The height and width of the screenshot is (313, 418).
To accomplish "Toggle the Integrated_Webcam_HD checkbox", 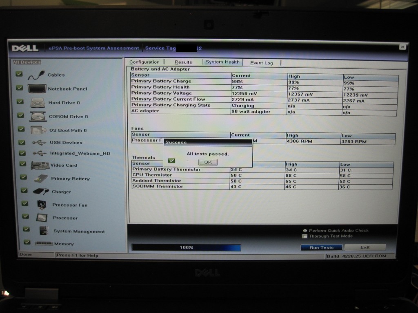I will point(22,153).
